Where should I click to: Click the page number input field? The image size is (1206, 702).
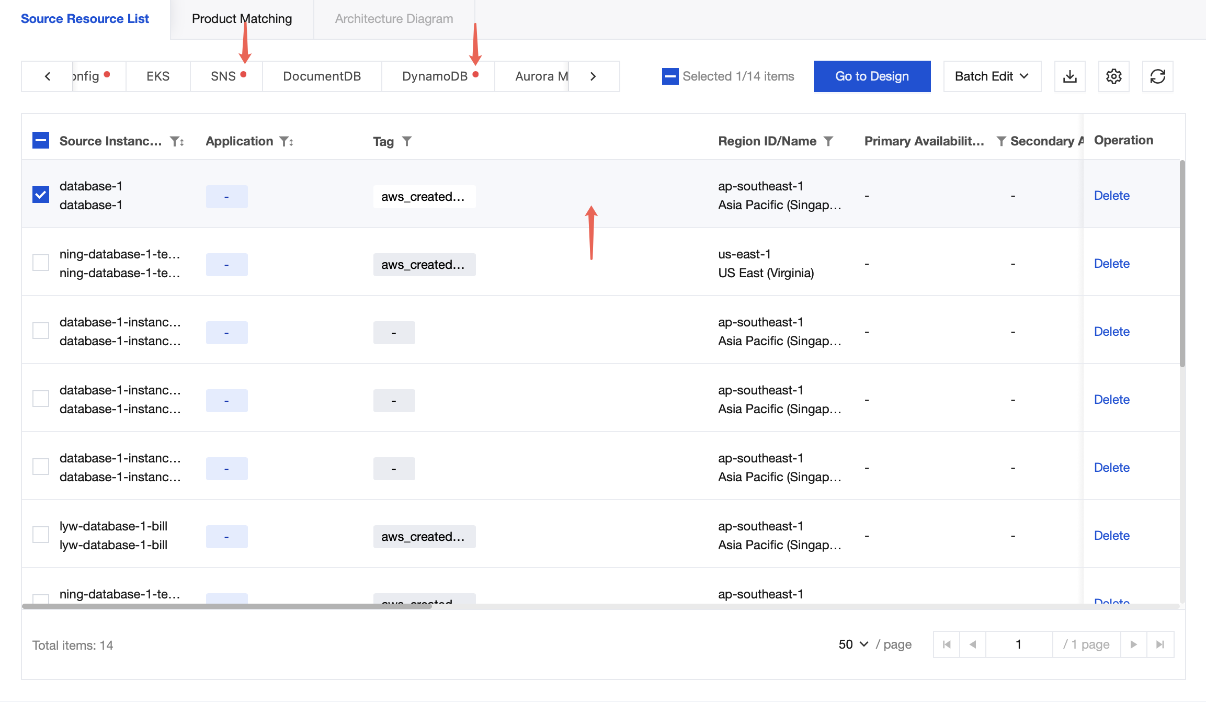tap(1018, 644)
